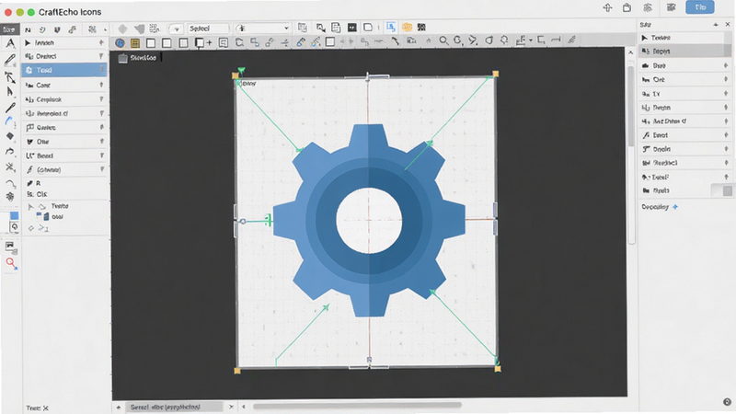This screenshot has width=736, height=414.
Task: Expand the Beaed row's right marker
Action: tap(101, 155)
